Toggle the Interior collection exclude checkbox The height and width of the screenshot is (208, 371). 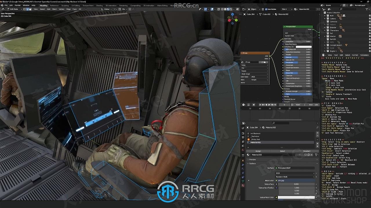[x=370, y=36]
